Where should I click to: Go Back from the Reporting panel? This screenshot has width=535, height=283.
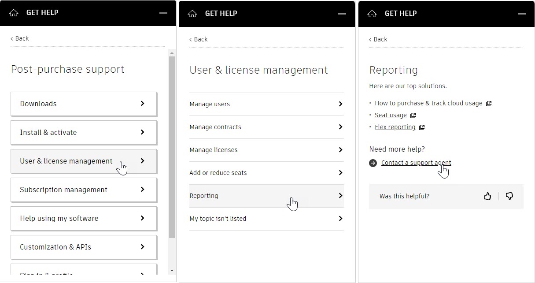coord(378,39)
